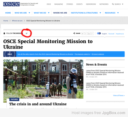Expand Resources dropdown arrow
Viewport: 128px width, 117px height.
pos(118,13)
